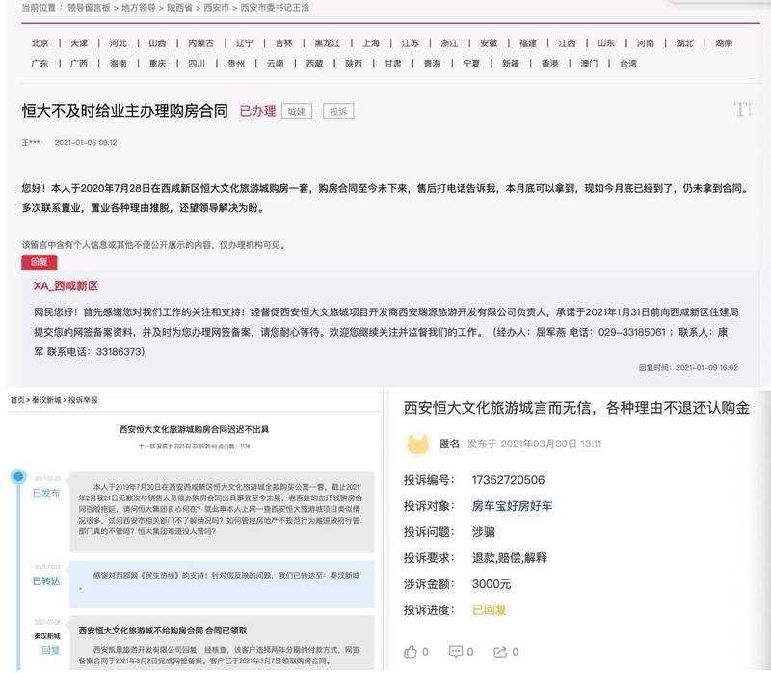Go to the 广西 region
This screenshot has height=673, width=771.
[79, 64]
